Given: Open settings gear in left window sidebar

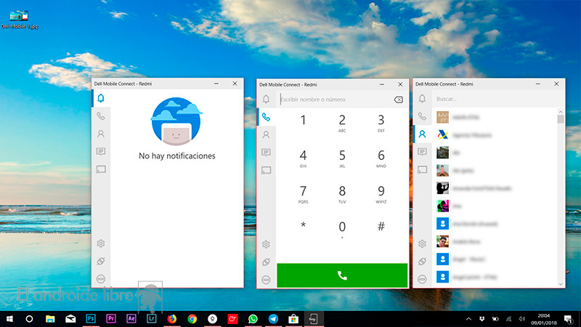Looking at the screenshot, I should [101, 243].
